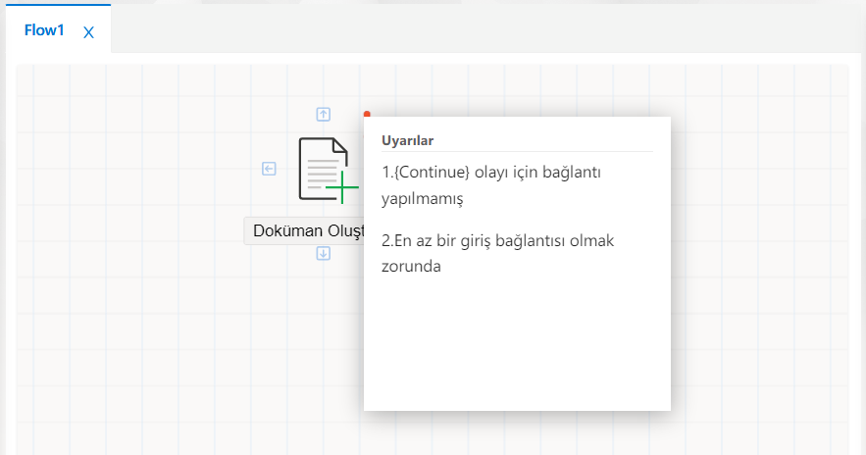This screenshot has height=455, width=866.
Task: Click the word yapılmamış in the first warning
Action: (422, 198)
